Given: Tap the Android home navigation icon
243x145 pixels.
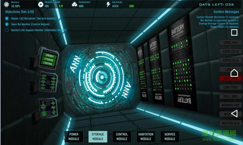Looking at the screenshot, I should point(234,73).
